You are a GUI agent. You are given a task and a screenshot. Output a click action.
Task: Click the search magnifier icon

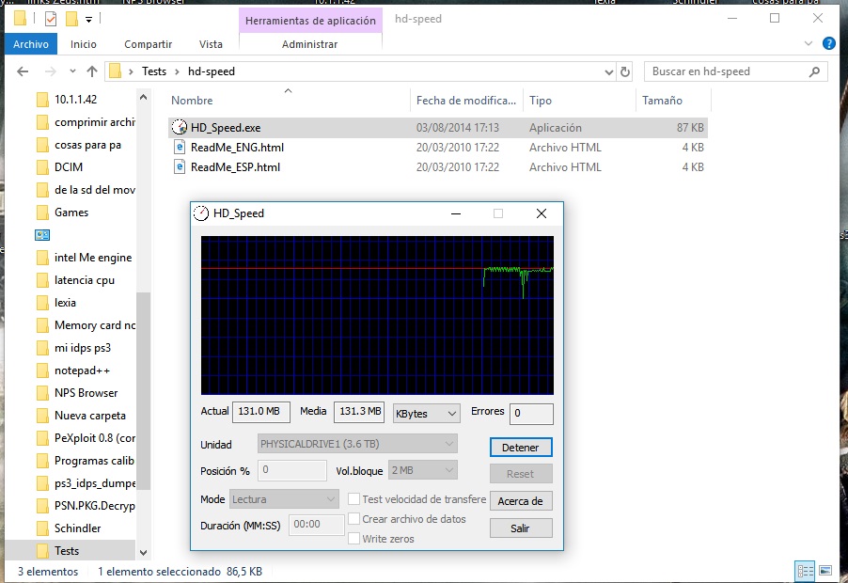pos(814,71)
